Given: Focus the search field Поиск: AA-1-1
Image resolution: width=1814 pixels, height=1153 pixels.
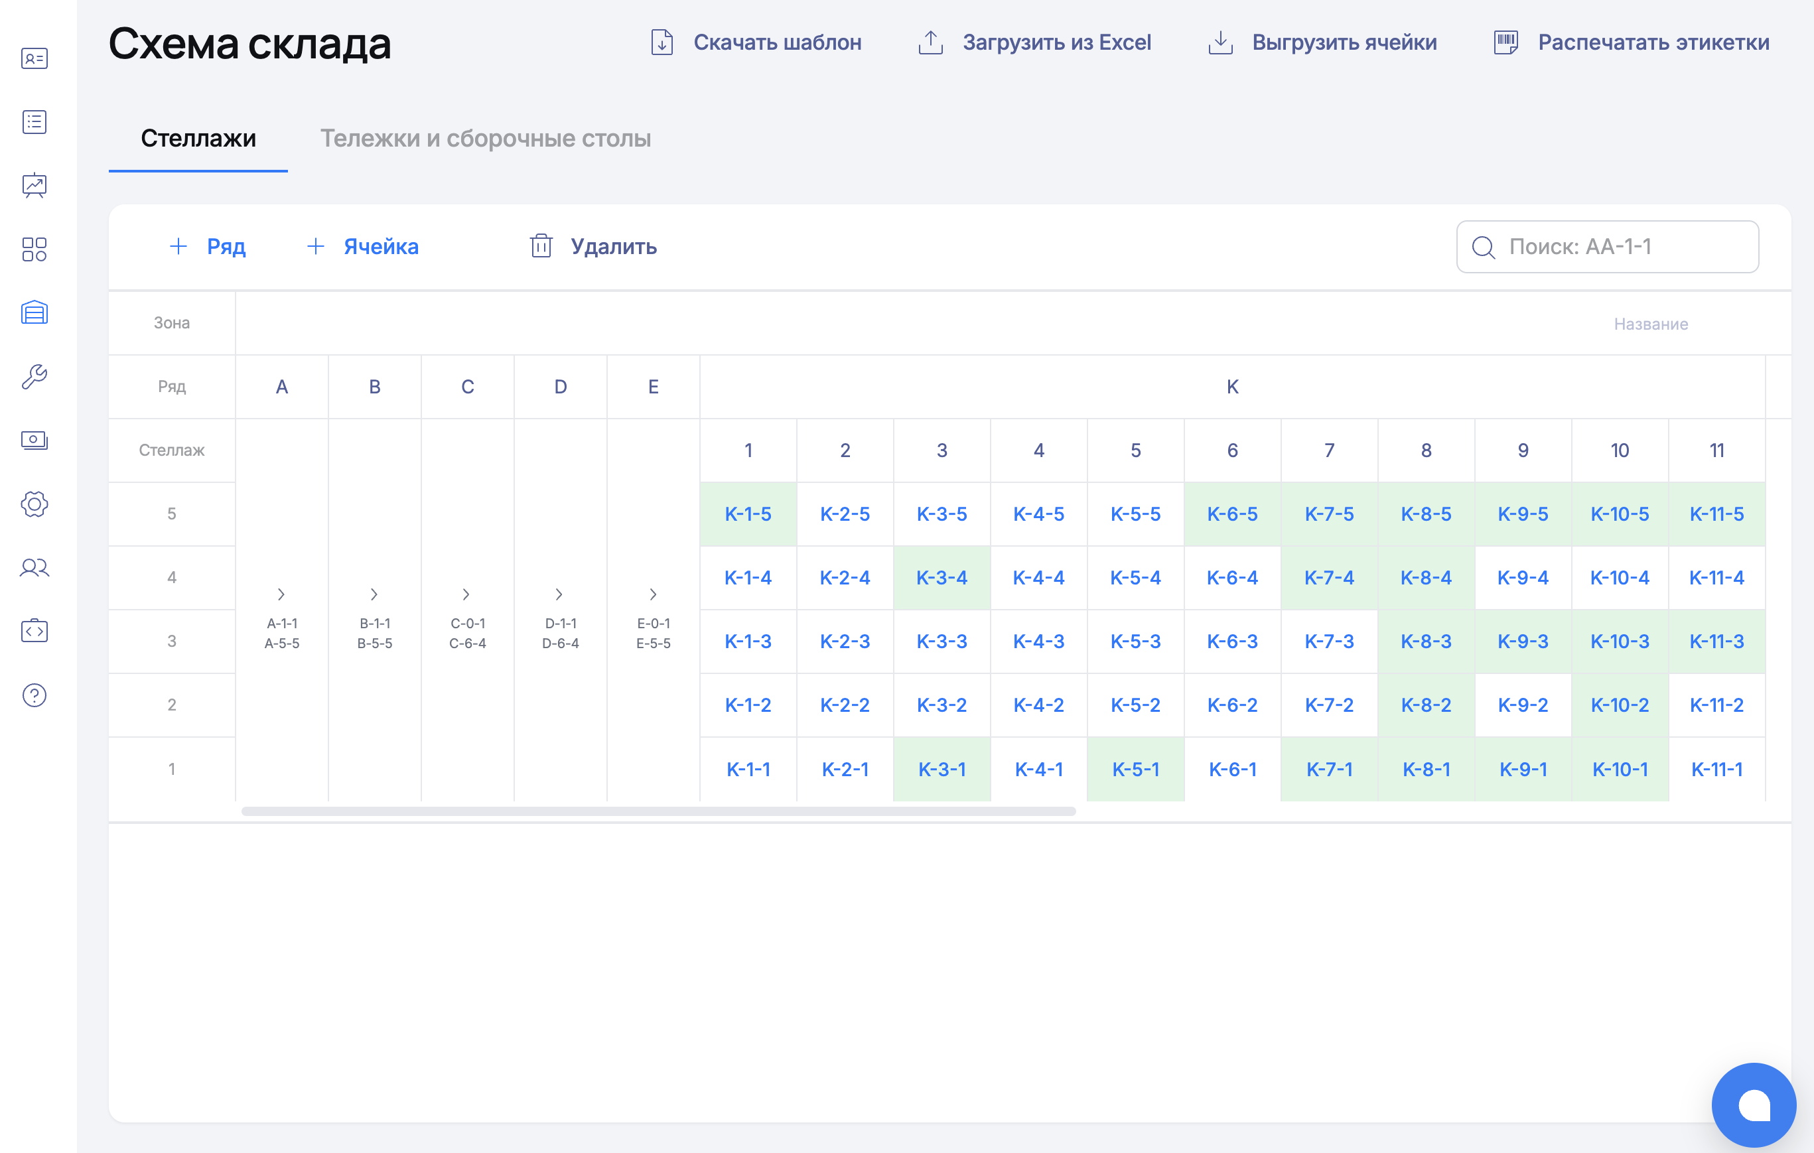Looking at the screenshot, I should pyautogui.click(x=1608, y=247).
